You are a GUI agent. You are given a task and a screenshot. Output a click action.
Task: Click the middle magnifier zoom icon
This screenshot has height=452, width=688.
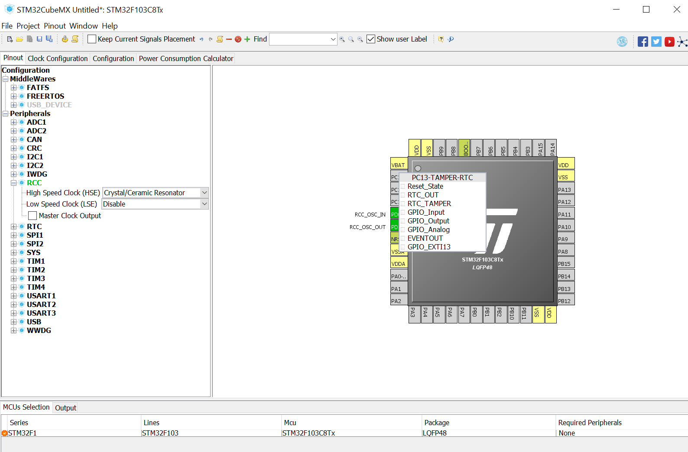351,39
